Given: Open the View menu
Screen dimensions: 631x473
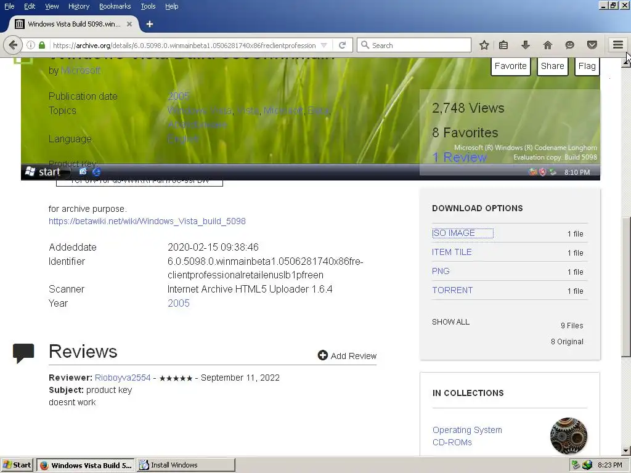Looking at the screenshot, I should tap(52, 6).
